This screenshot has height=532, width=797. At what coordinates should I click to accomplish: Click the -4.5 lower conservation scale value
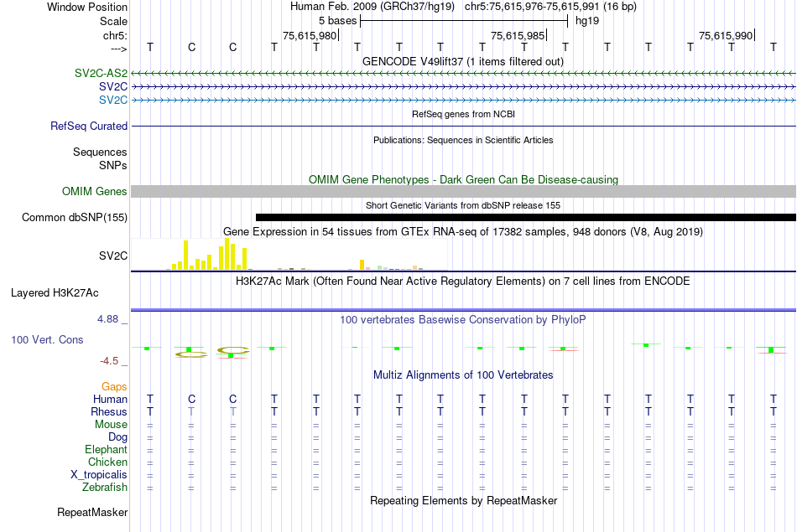point(109,361)
